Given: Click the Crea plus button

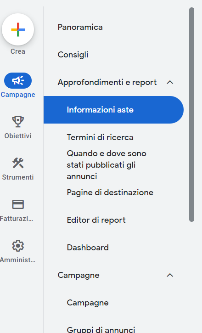Looking at the screenshot, I should 18,29.
